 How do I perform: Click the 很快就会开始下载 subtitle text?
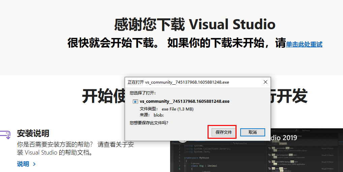click(177, 43)
